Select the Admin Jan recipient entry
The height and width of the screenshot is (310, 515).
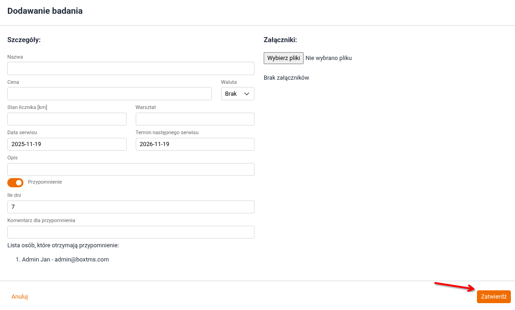coord(65,260)
